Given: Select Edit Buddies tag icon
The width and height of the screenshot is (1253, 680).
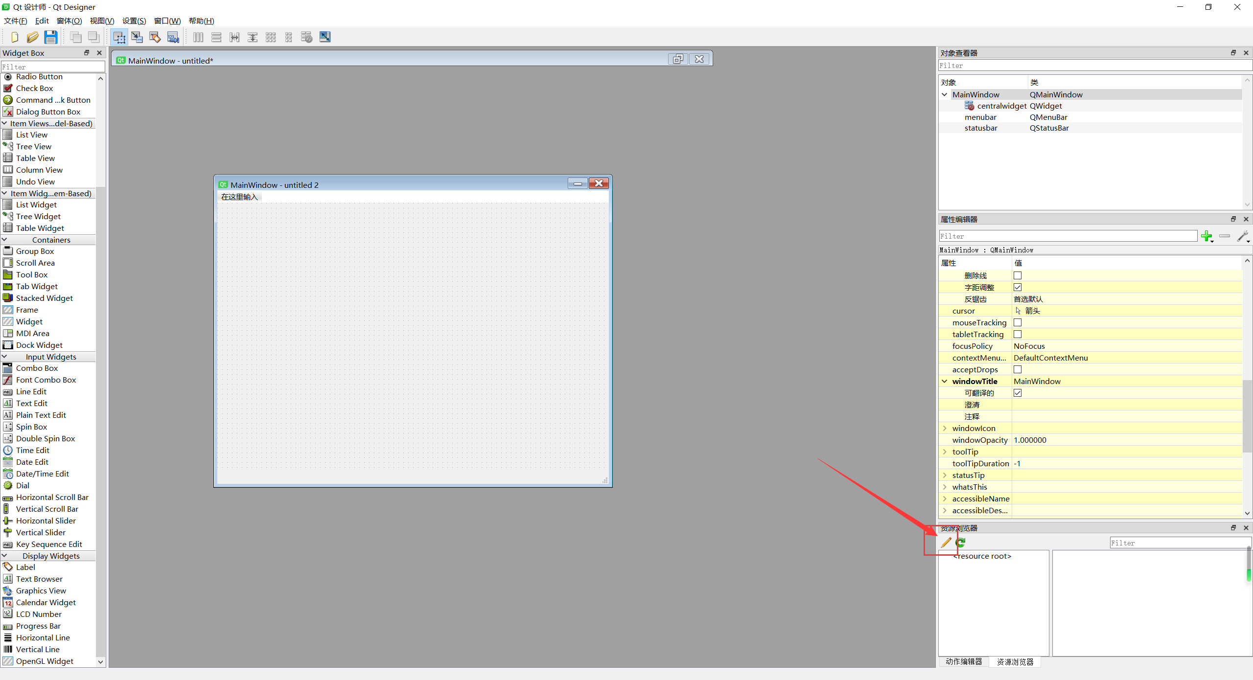Looking at the screenshot, I should click(155, 37).
